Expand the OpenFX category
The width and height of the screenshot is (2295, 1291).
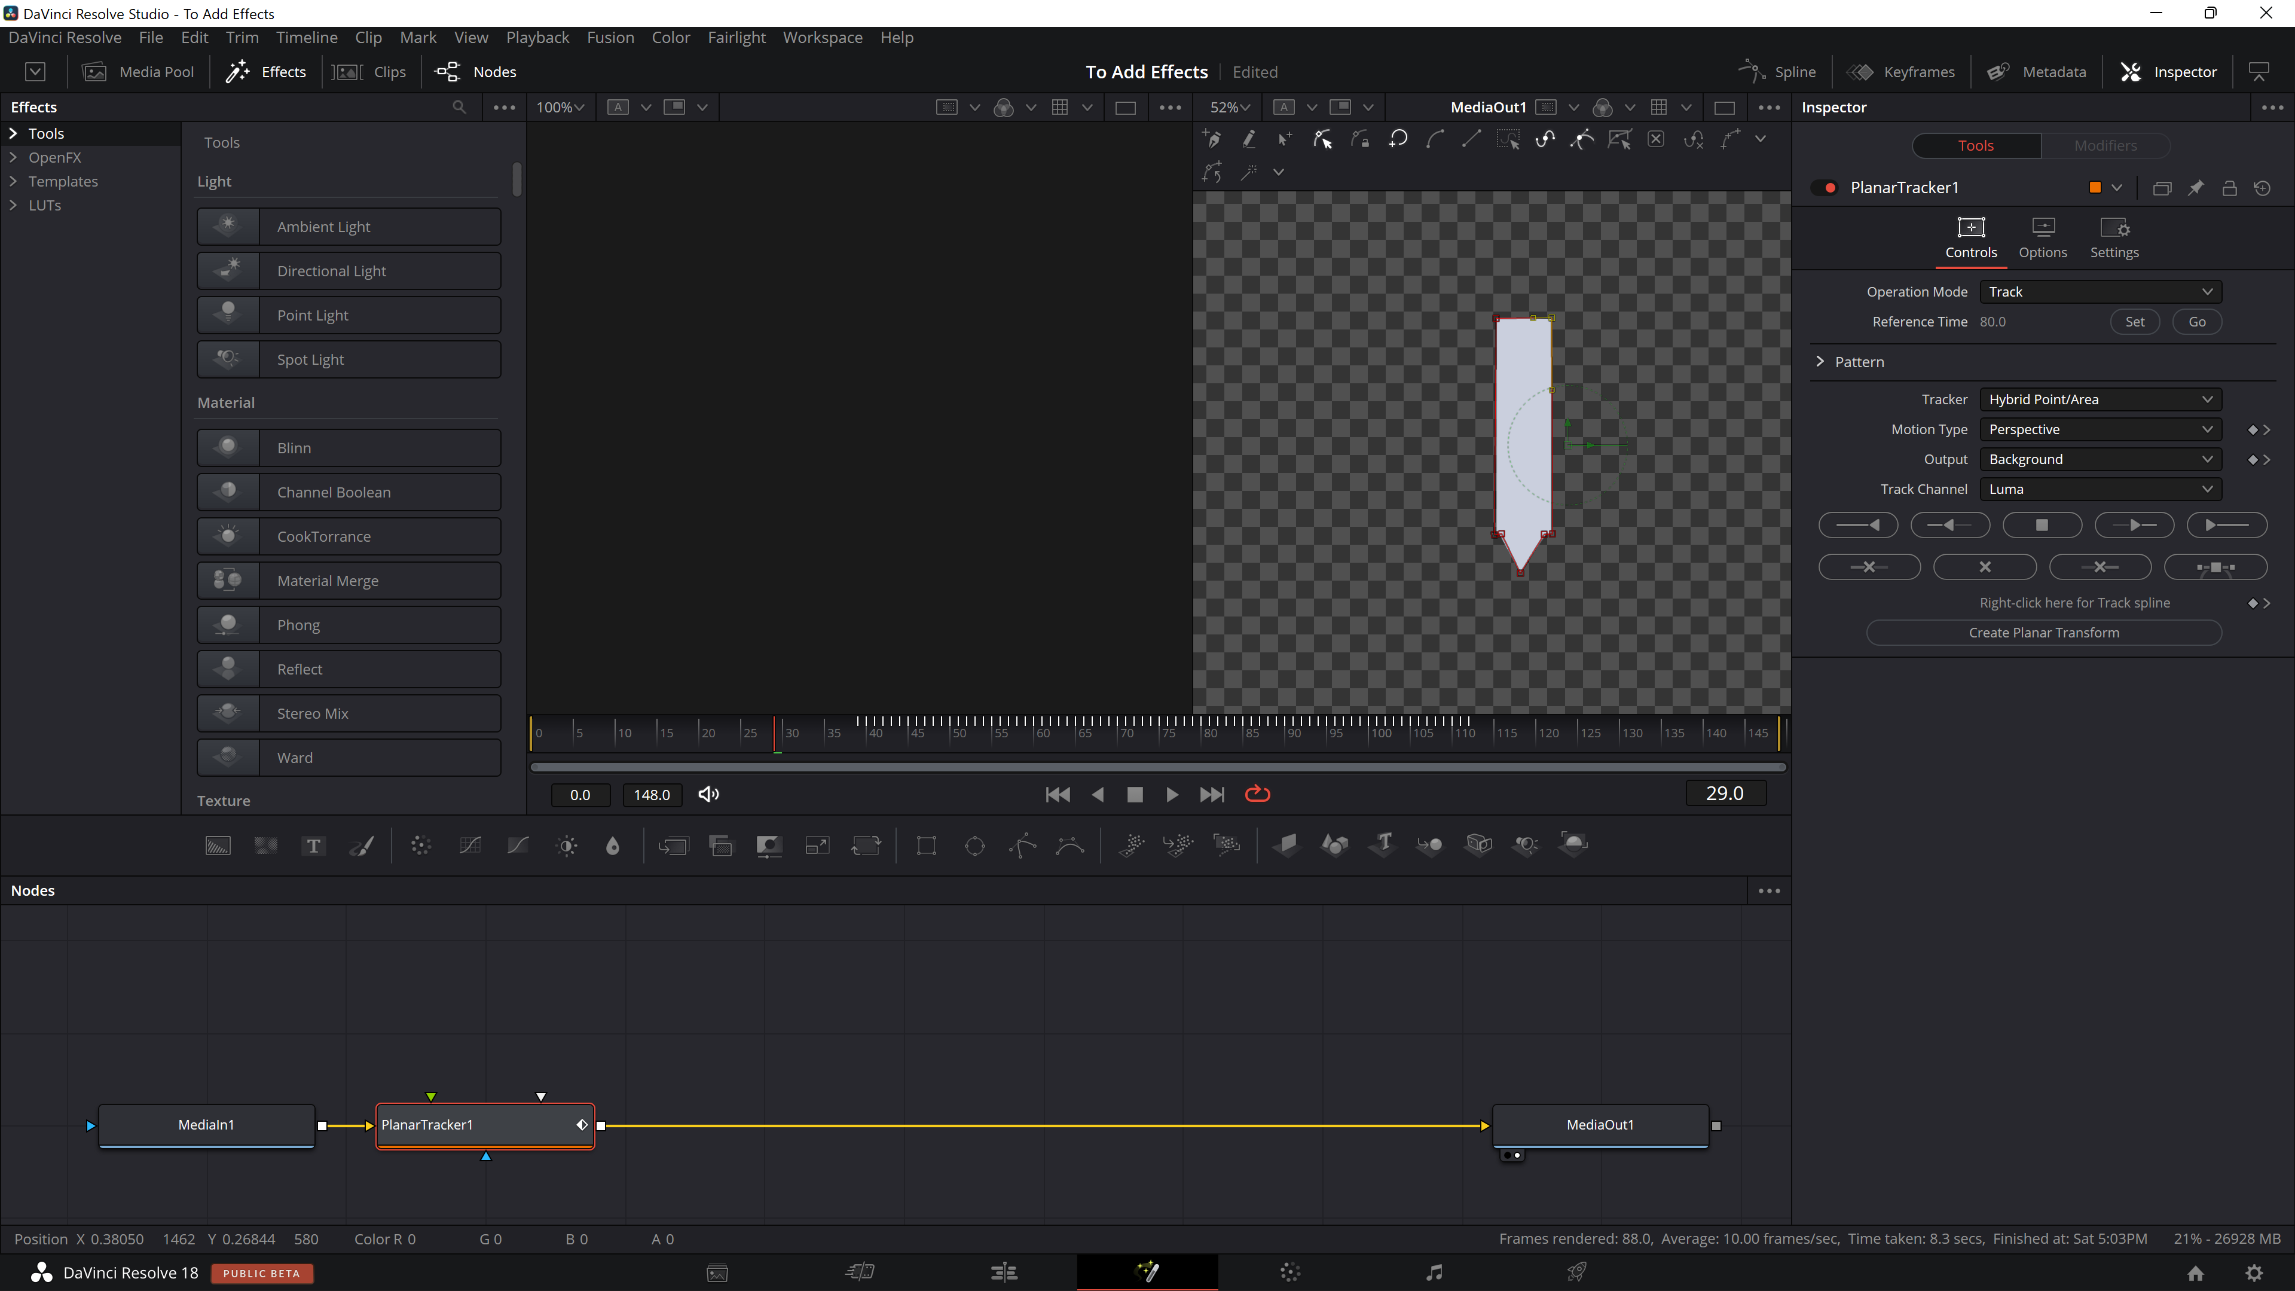click(13, 158)
